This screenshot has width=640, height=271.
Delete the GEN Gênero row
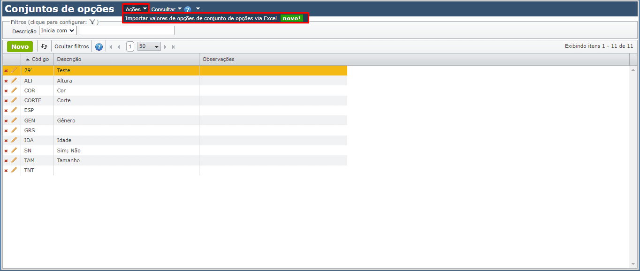[6, 121]
